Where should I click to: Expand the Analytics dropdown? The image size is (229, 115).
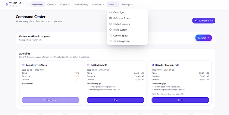coord(98,4)
